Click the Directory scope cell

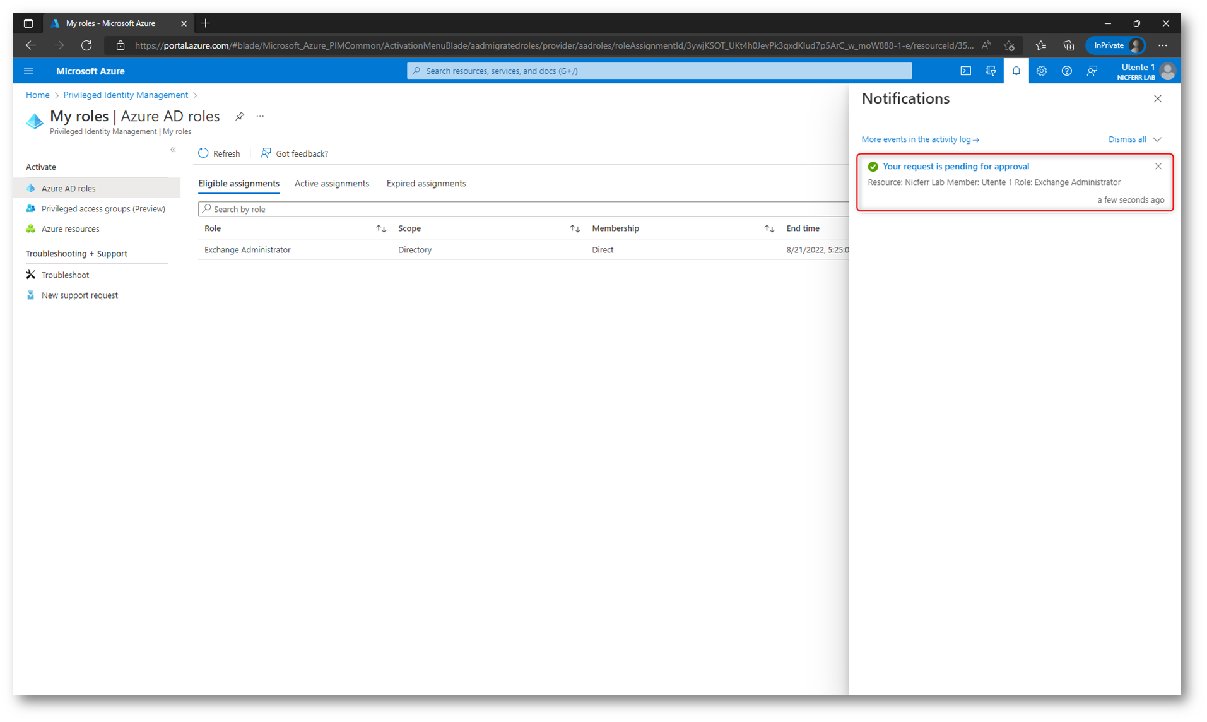pyautogui.click(x=415, y=250)
